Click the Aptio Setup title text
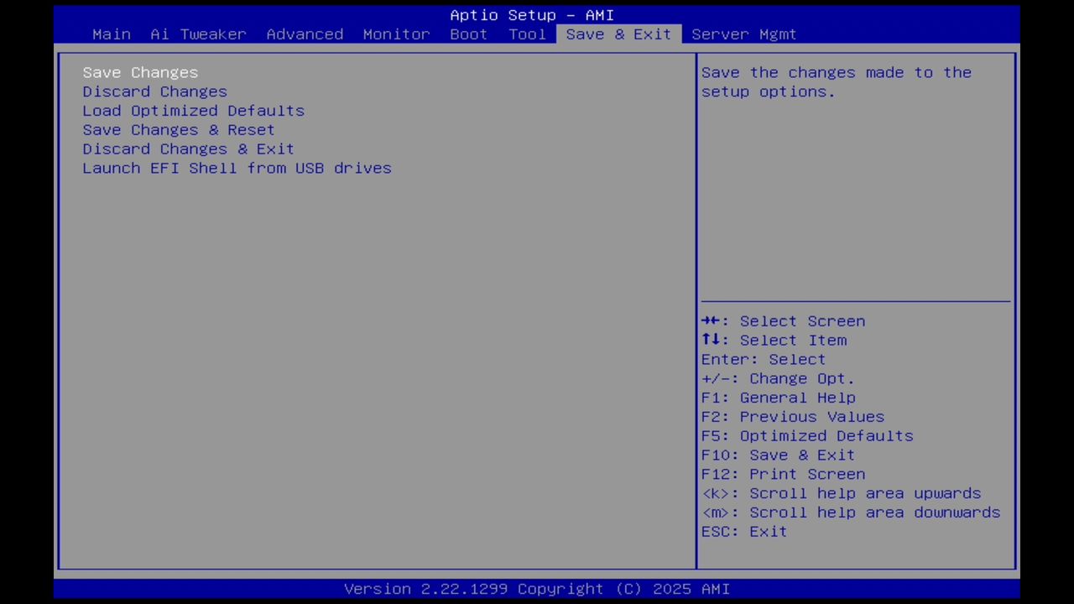 (x=536, y=14)
